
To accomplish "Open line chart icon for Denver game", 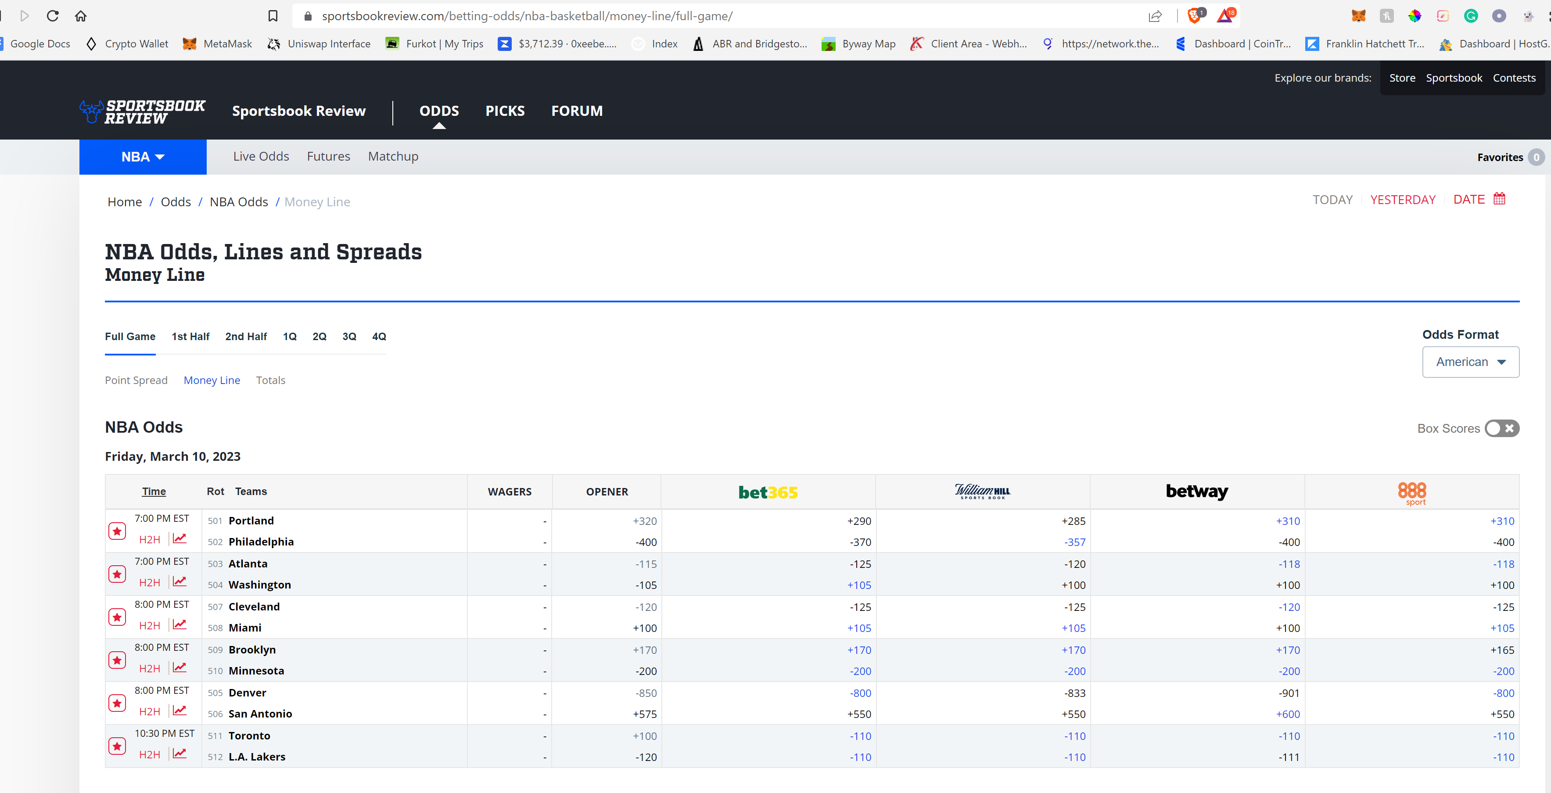I will (180, 710).
